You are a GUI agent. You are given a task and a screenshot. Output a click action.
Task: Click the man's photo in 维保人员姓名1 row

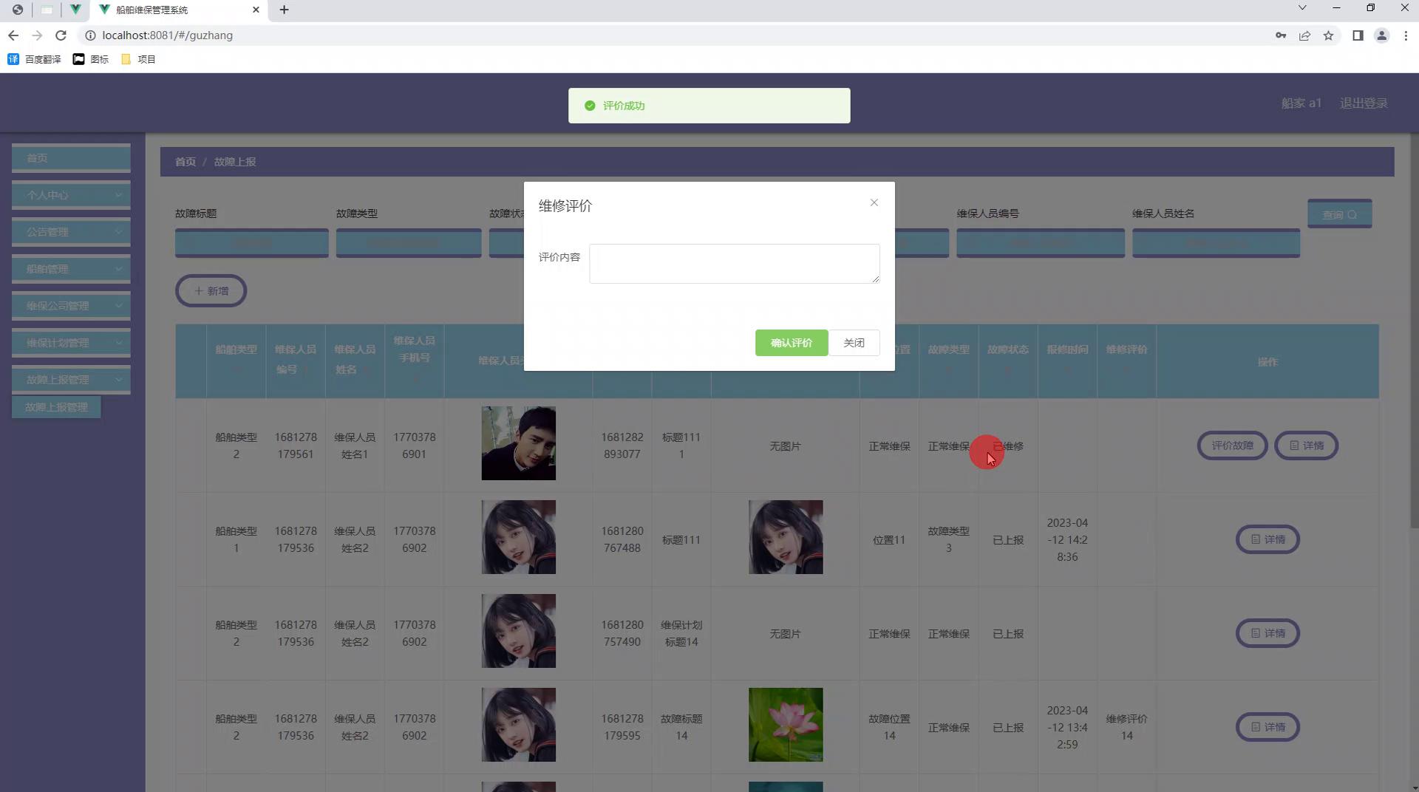click(x=519, y=443)
